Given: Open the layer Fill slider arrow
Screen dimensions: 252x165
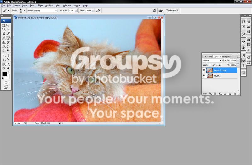Looking at the screenshot, I should tap(238, 65).
